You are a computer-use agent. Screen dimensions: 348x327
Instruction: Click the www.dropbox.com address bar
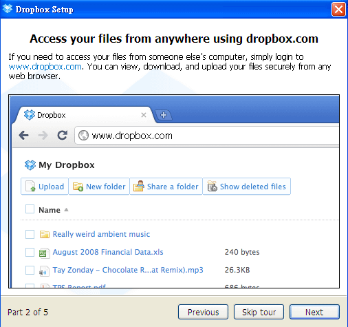tap(207, 136)
